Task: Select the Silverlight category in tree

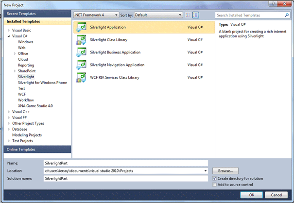Action: [26, 77]
